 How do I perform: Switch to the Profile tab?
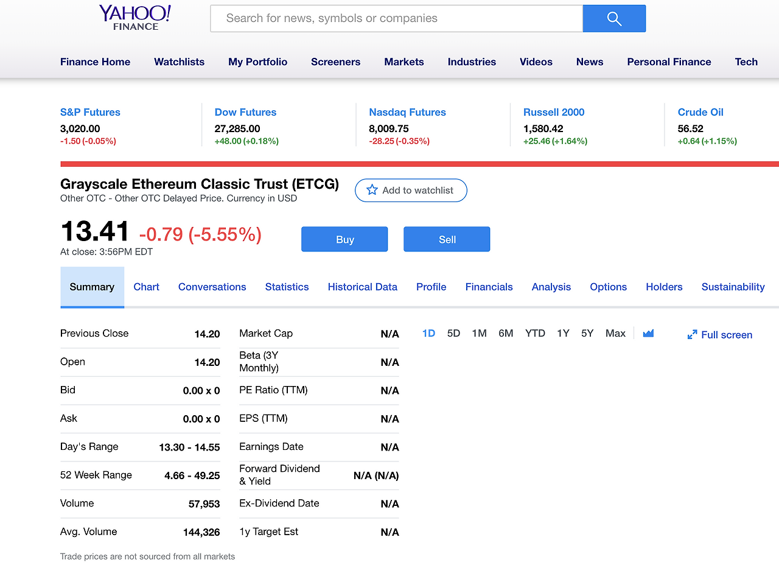(431, 287)
